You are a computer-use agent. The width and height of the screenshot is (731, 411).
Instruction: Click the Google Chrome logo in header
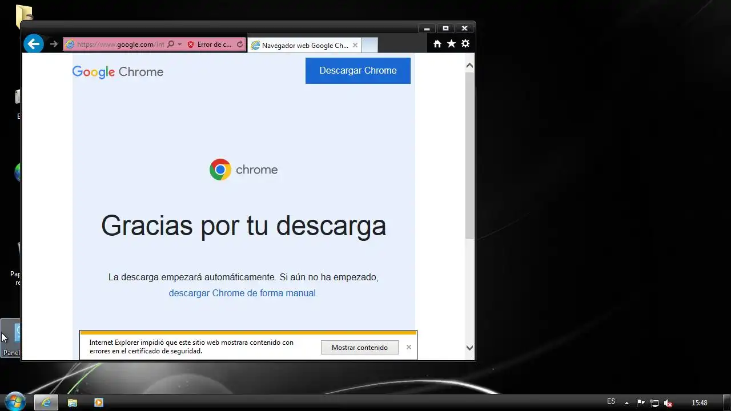coord(118,72)
